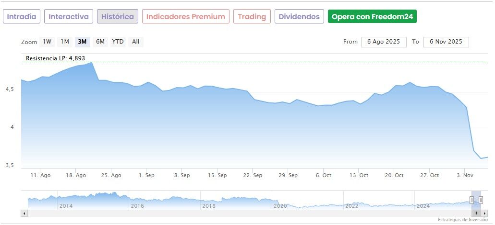Switch zoom to YTD
495x225 pixels.
[x=118, y=42]
